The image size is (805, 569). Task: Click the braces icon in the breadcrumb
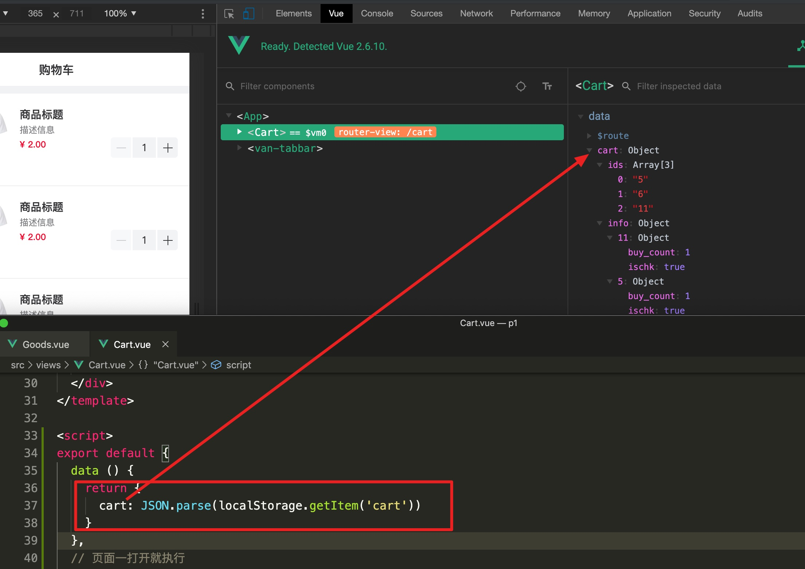click(143, 365)
